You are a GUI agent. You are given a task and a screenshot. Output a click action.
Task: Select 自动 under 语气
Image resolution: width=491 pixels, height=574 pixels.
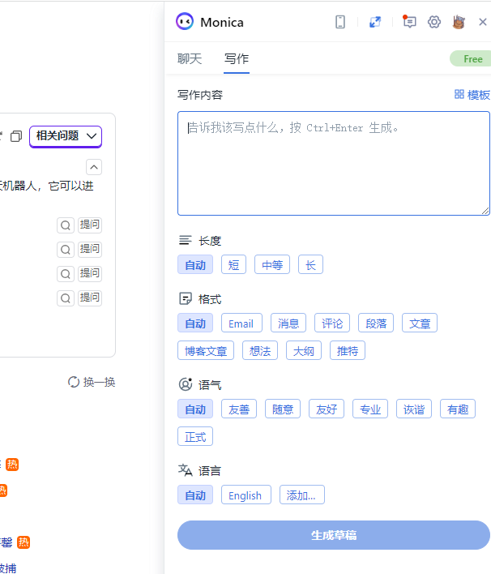(x=195, y=409)
